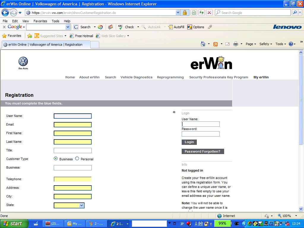Open the Favorites menu in menu bar
304x228 pixels.
click(40, 21)
